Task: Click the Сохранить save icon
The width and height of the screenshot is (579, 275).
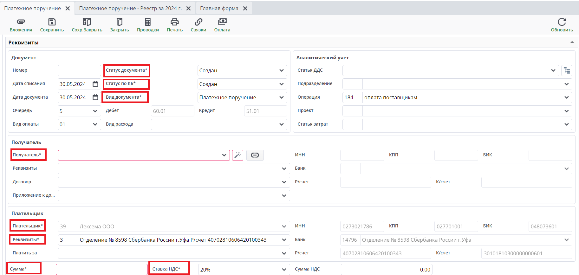Action: [x=52, y=22]
